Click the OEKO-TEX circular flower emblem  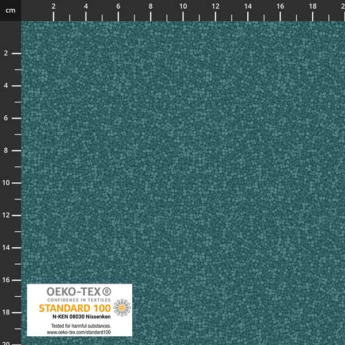[121, 308]
